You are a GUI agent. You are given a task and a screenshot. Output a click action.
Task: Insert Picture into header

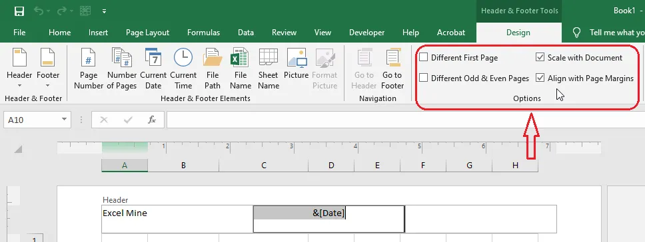[x=296, y=64]
